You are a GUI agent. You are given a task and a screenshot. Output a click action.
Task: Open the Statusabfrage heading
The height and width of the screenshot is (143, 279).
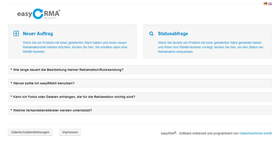tap(173, 34)
